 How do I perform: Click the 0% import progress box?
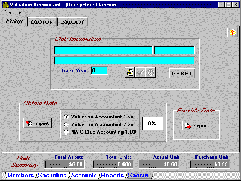[152, 123]
